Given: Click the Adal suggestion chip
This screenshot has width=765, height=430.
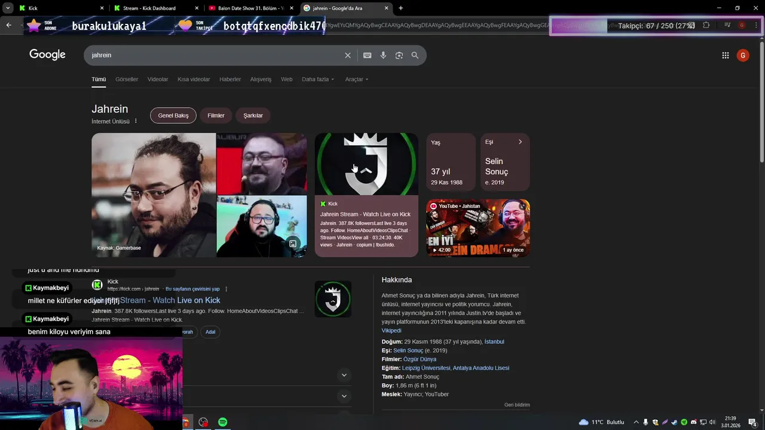Looking at the screenshot, I should [x=210, y=332].
